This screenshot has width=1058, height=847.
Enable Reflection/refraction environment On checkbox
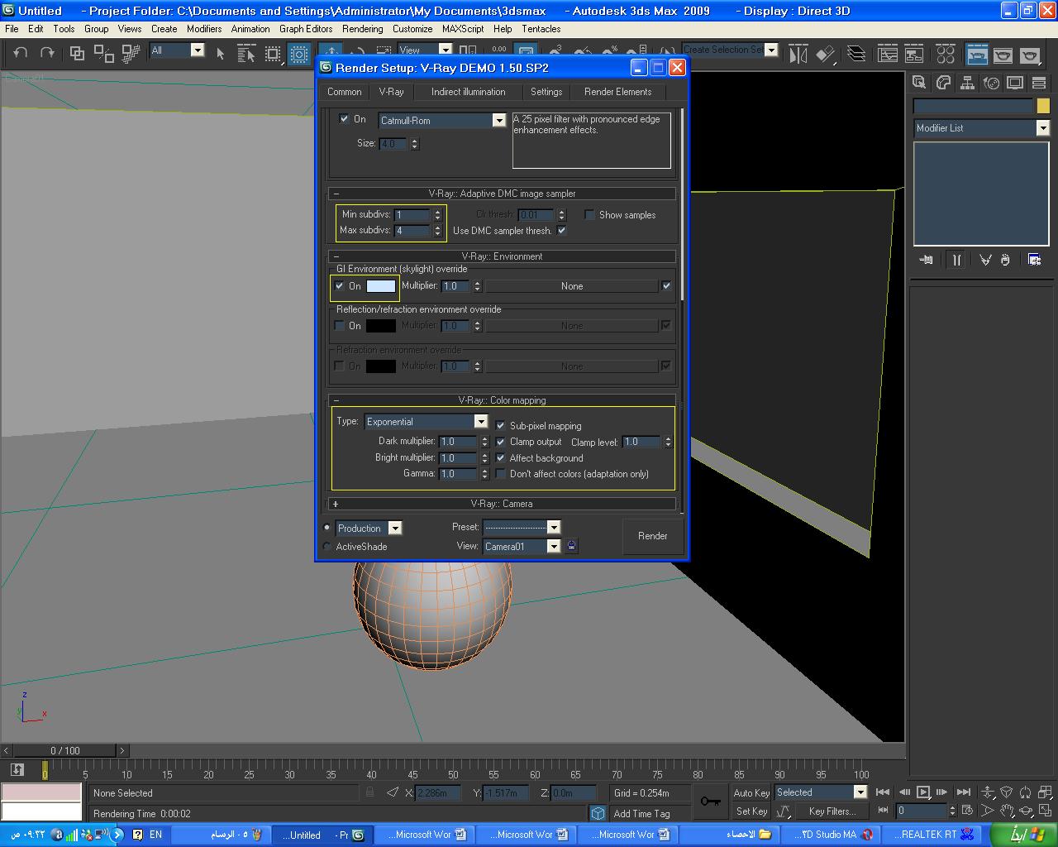coord(339,326)
